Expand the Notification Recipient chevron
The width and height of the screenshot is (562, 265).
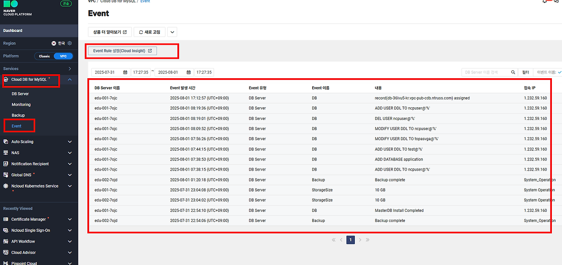[x=70, y=164]
